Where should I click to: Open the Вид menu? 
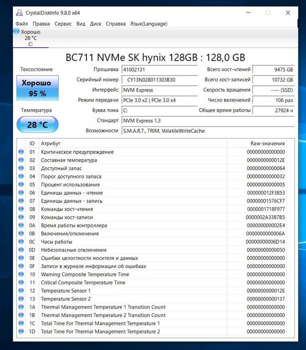81,24
